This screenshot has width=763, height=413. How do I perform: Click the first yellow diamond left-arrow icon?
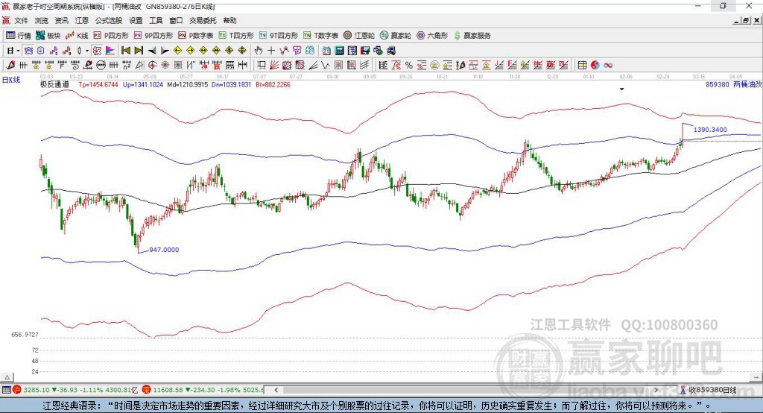[x=177, y=51]
